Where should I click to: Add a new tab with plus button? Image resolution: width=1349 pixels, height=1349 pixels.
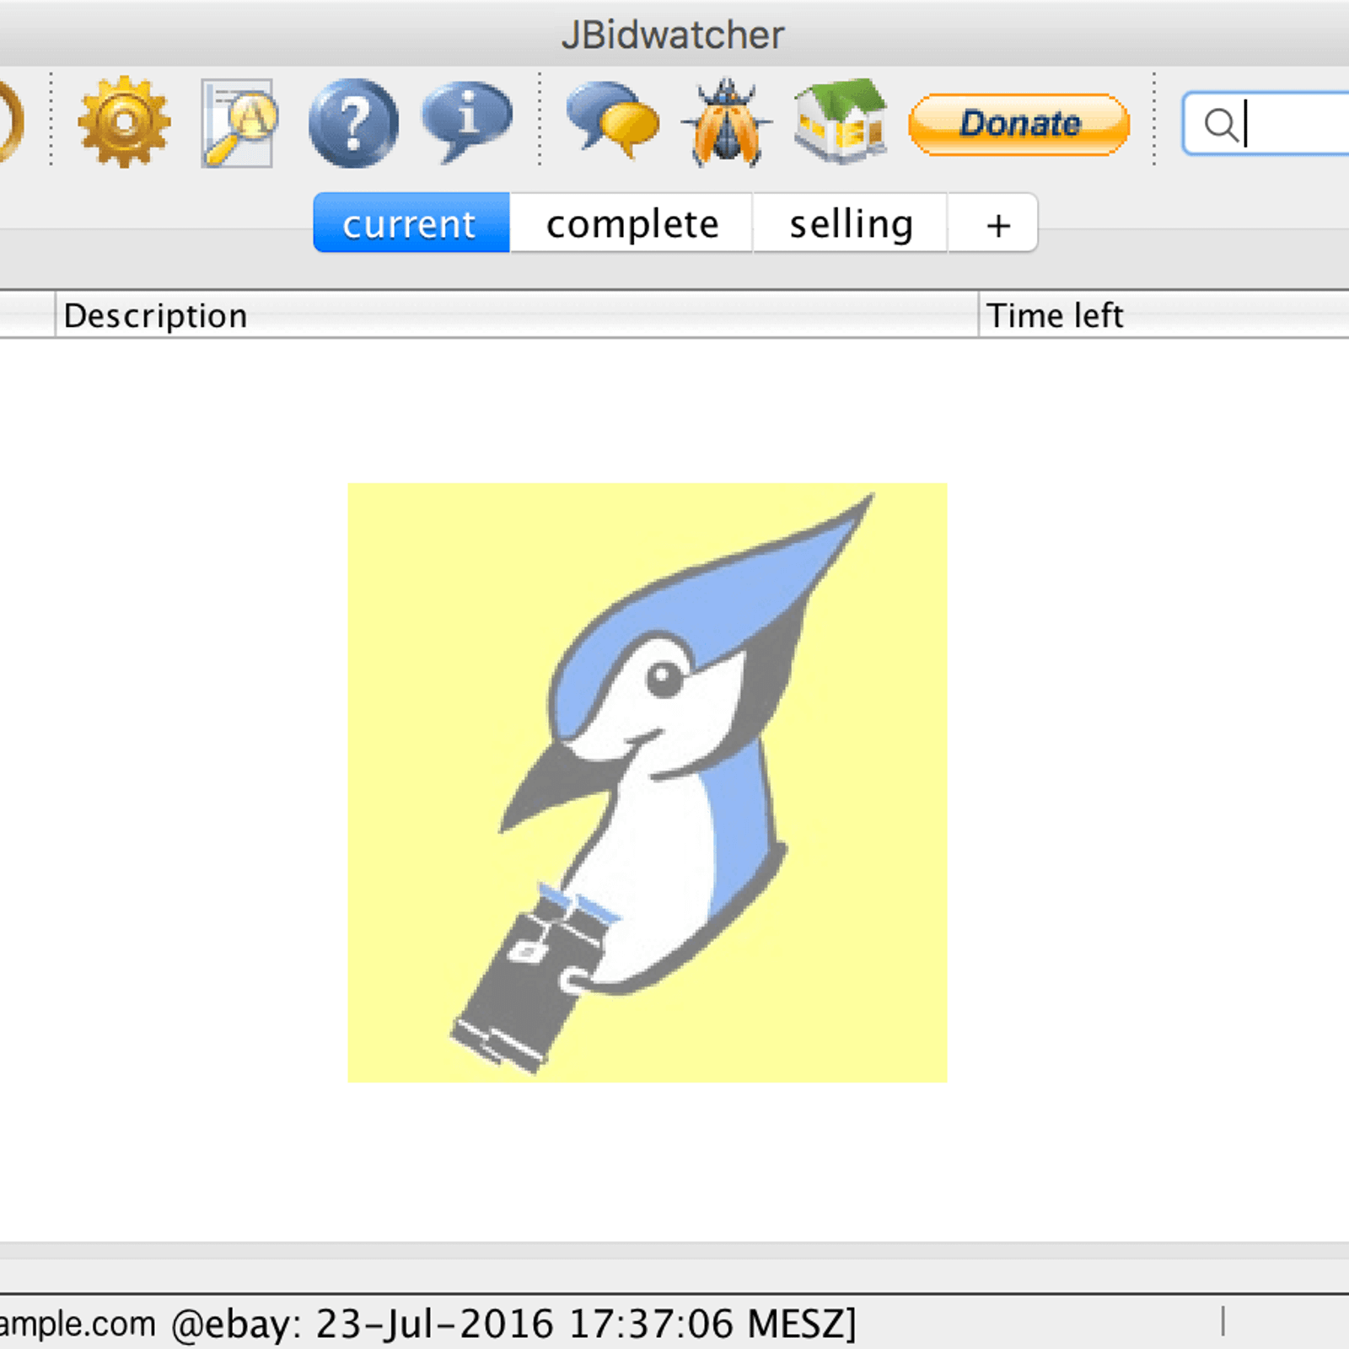pyautogui.click(x=994, y=223)
